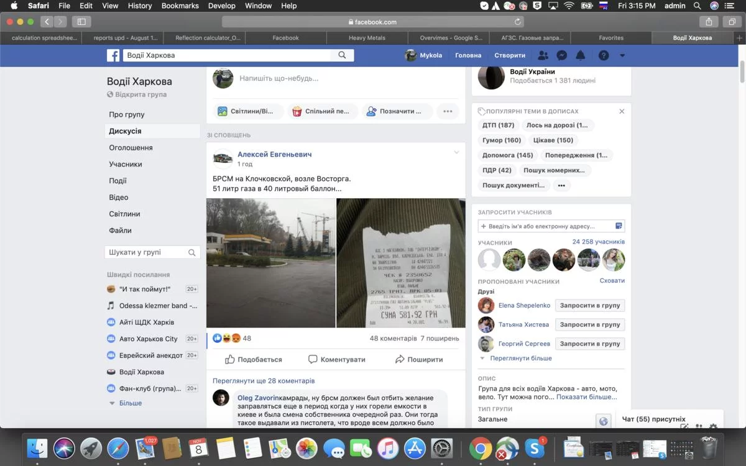
Task: Open Авто Харьков City quick link
Action: coord(149,339)
